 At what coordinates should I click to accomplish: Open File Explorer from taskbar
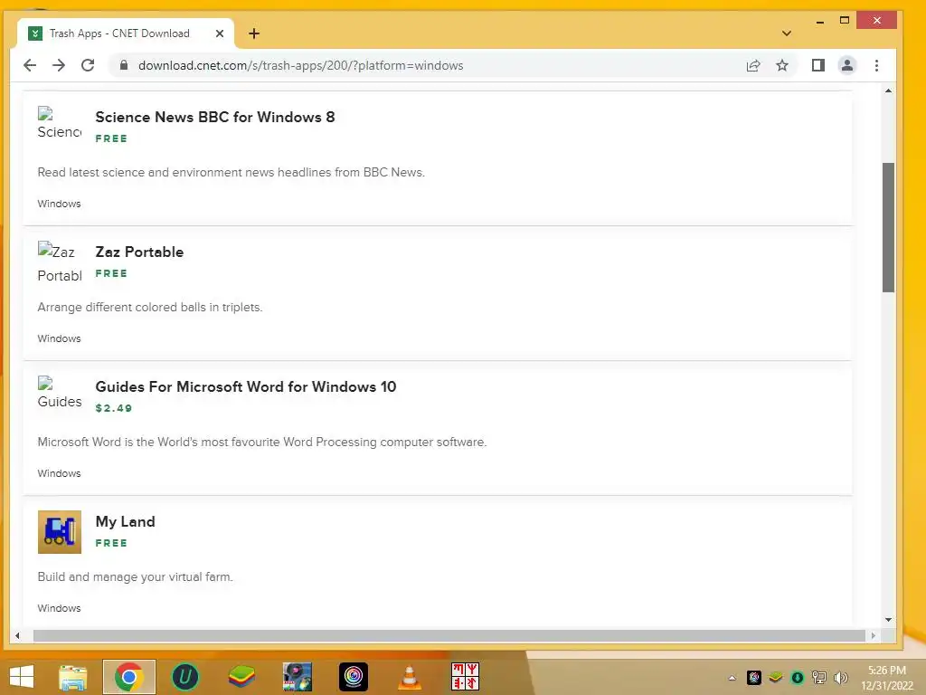click(x=72, y=677)
